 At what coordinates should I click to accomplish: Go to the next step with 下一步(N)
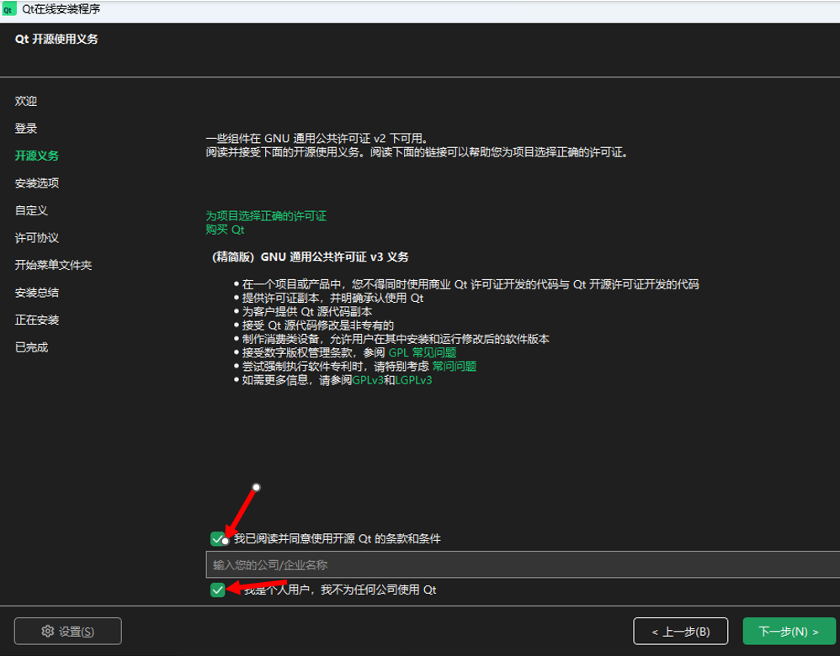[x=789, y=632]
